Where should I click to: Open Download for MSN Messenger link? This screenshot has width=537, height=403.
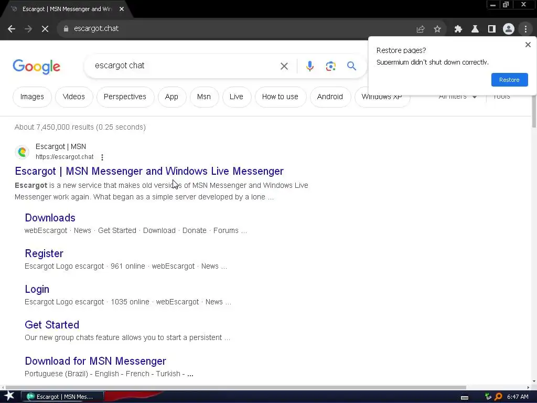pyautogui.click(x=95, y=361)
